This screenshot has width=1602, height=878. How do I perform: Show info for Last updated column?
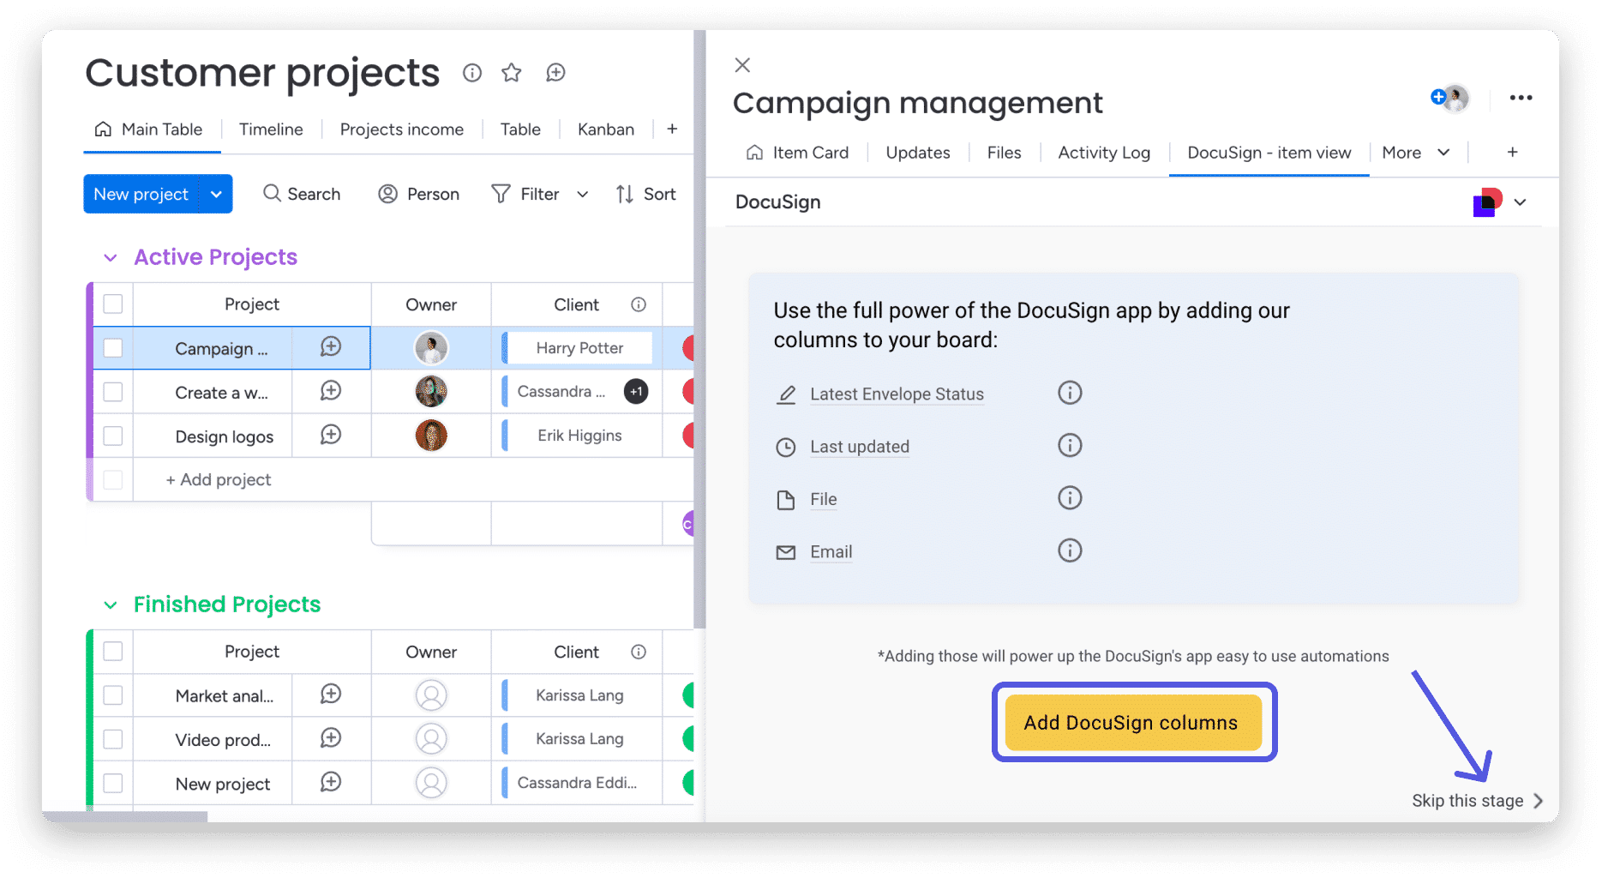click(x=1070, y=445)
